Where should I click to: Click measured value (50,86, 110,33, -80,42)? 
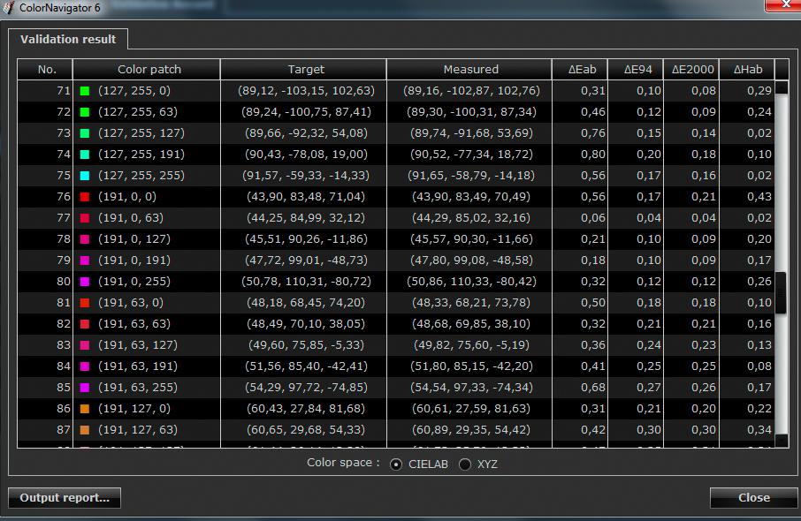click(471, 282)
